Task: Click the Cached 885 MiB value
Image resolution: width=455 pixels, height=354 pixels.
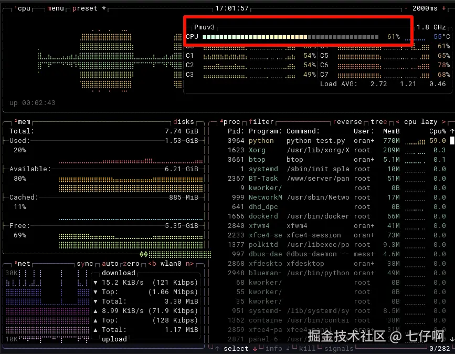Action: pyautogui.click(x=183, y=197)
